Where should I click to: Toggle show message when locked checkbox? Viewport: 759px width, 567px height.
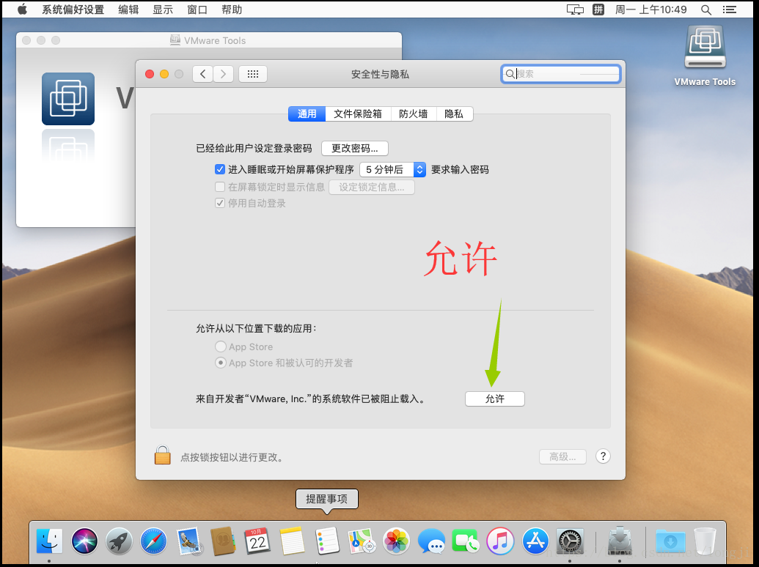click(x=220, y=187)
